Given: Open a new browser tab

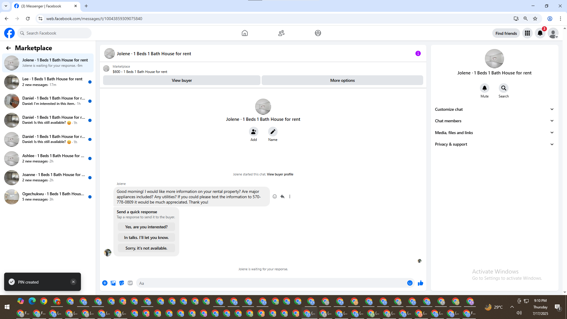Looking at the screenshot, I should click(86, 6).
